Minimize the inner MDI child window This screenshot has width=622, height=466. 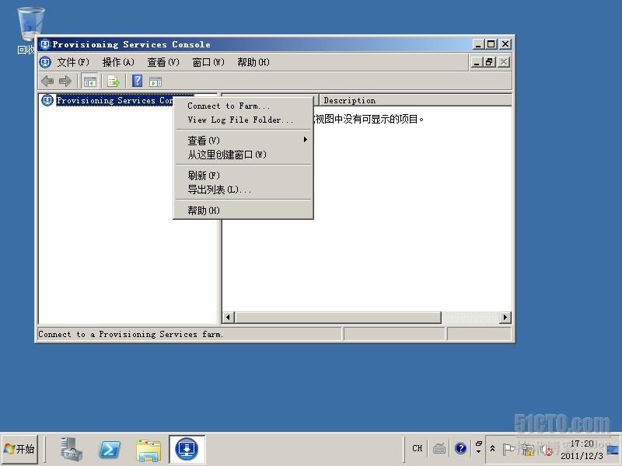click(477, 62)
